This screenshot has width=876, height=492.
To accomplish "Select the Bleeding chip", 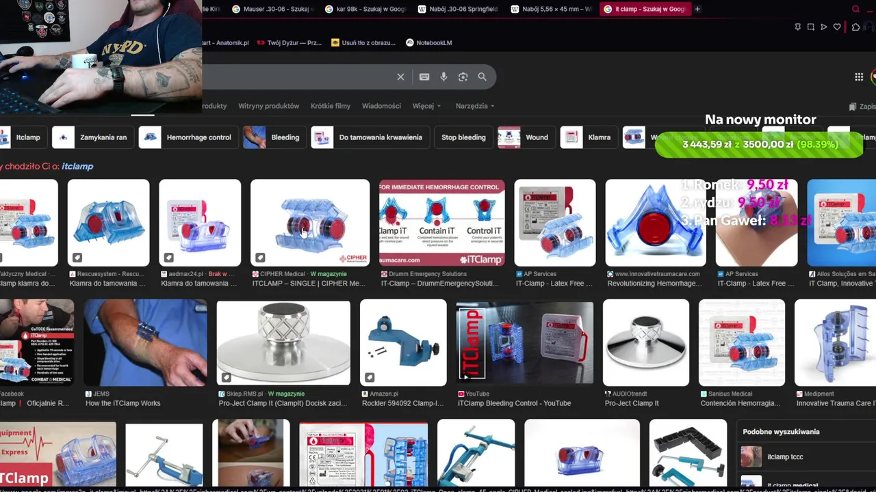I will pos(274,137).
